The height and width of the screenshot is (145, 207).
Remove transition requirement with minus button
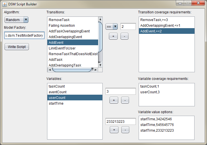[x=124, y=36]
